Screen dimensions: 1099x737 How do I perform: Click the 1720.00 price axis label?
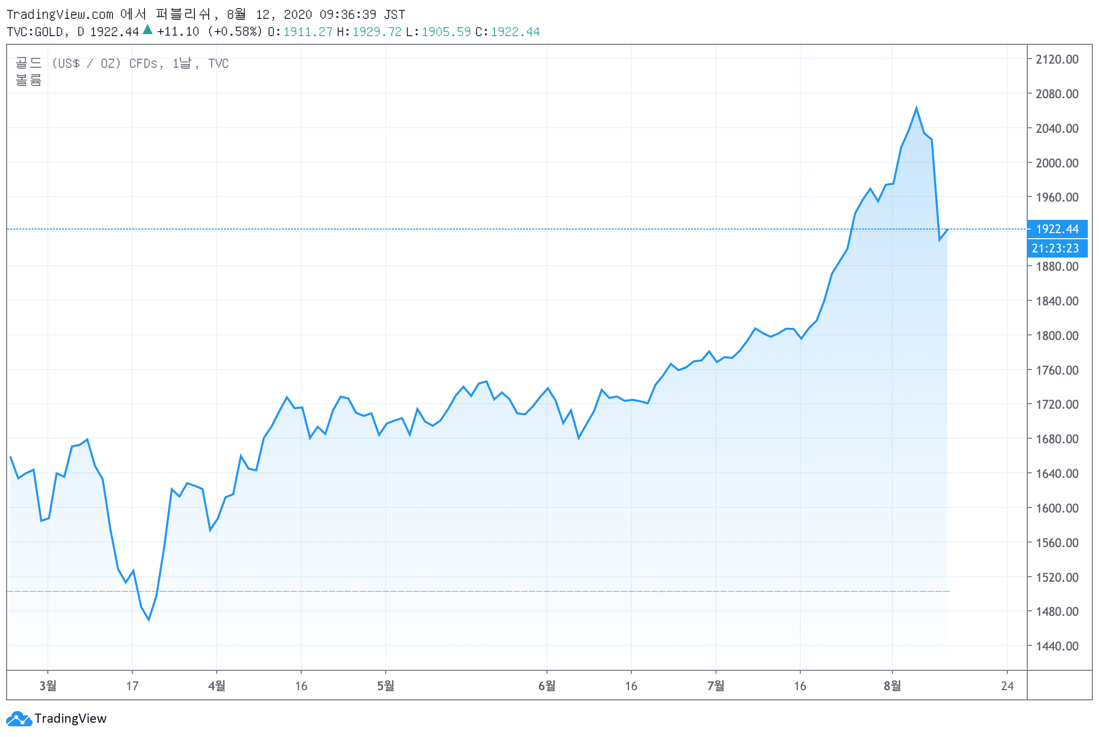[x=1057, y=405]
